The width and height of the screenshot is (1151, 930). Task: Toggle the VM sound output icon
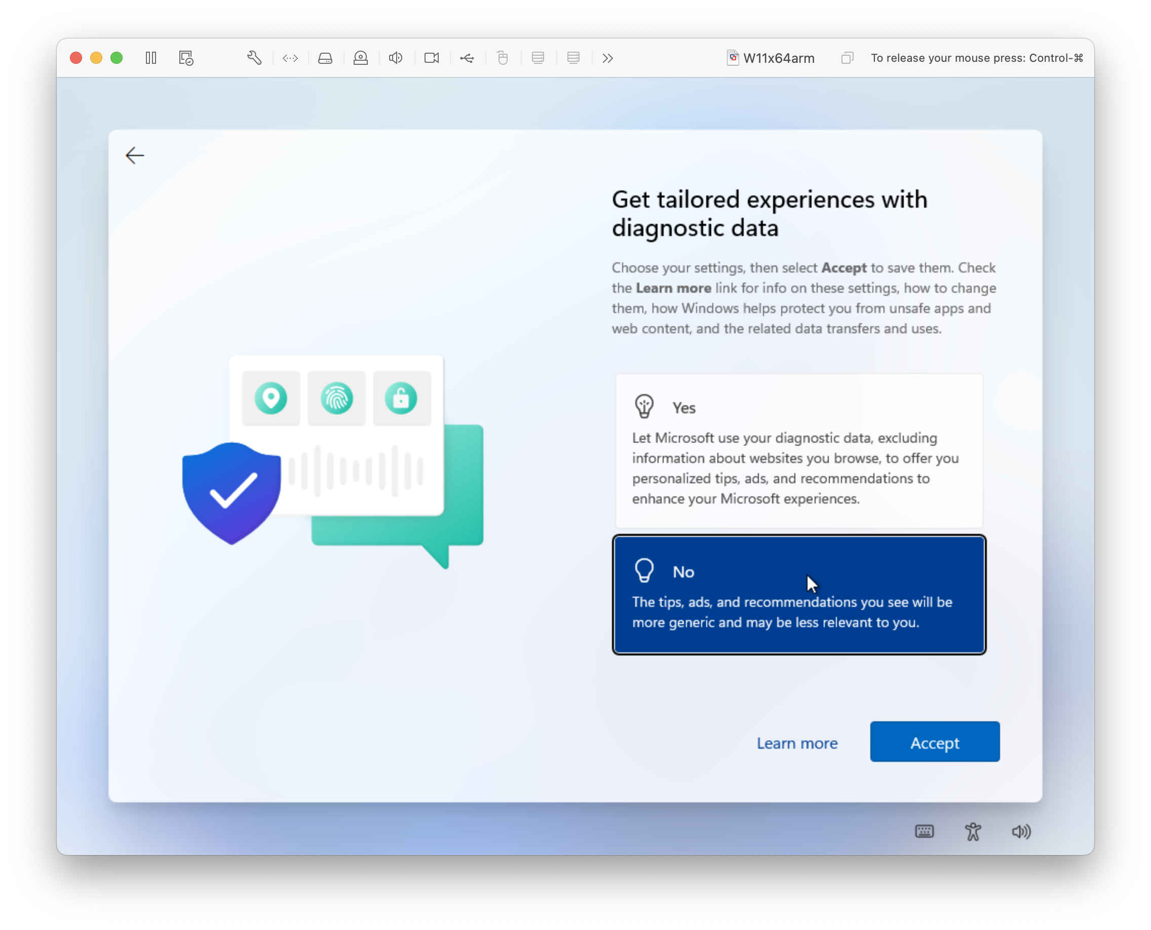pyautogui.click(x=396, y=58)
